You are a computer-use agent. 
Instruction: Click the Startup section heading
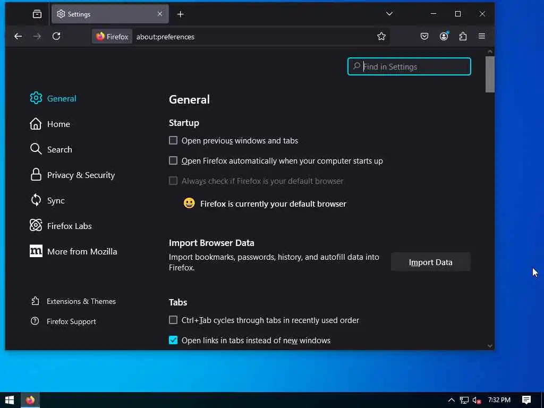pos(184,123)
